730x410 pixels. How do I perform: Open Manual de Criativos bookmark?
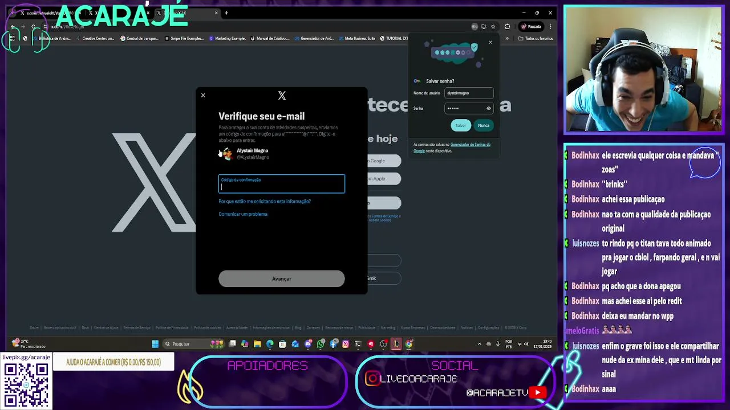point(271,38)
